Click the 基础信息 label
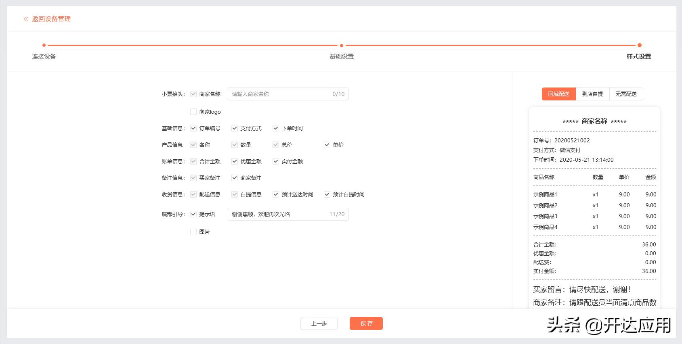Screen dimensions: 682x344 click(173, 128)
